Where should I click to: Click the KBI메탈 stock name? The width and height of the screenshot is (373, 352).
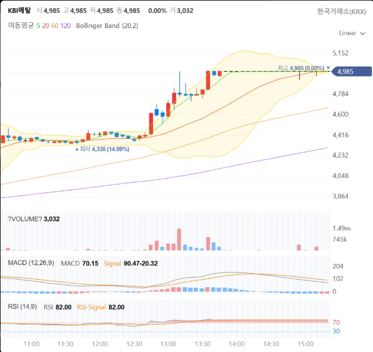pyautogui.click(x=19, y=11)
